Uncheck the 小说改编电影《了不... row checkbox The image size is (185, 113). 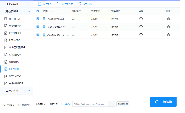pyautogui.click(x=38, y=35)
